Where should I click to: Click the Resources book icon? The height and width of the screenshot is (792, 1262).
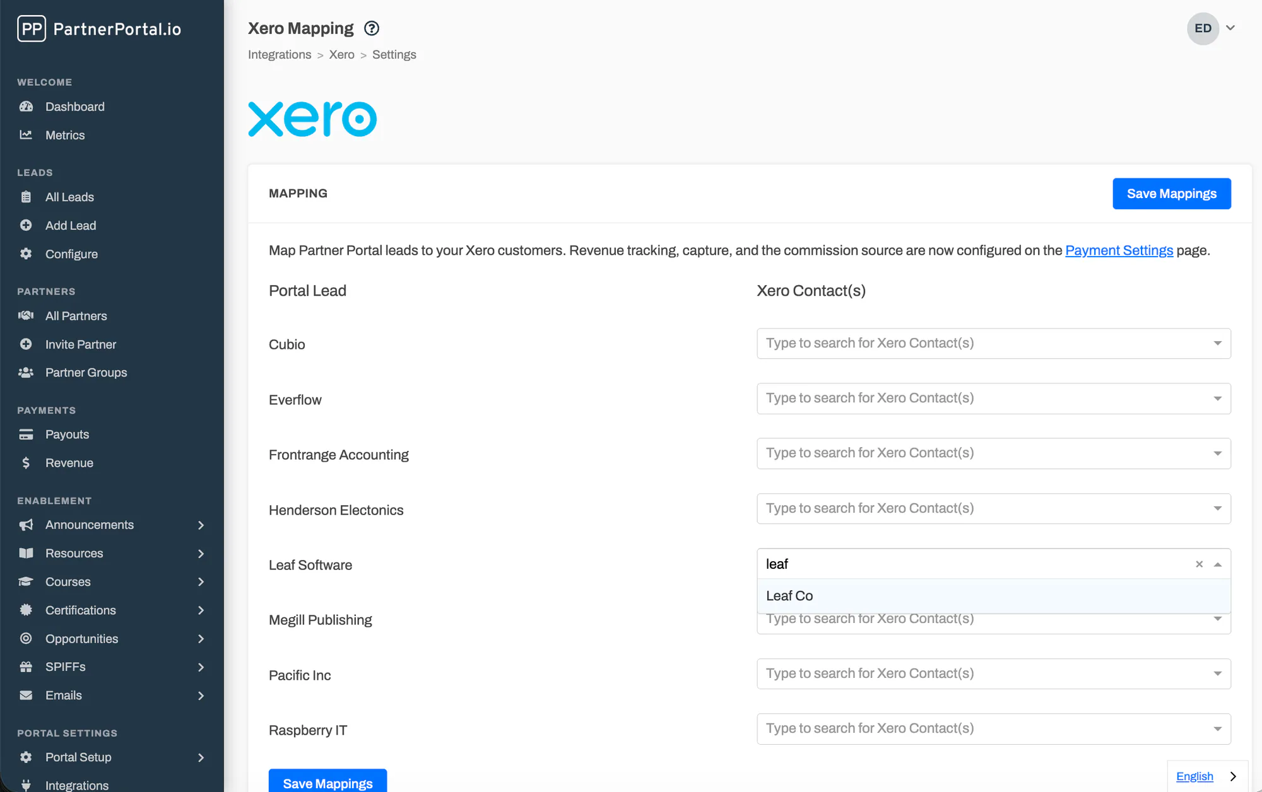tap(26, 553)
